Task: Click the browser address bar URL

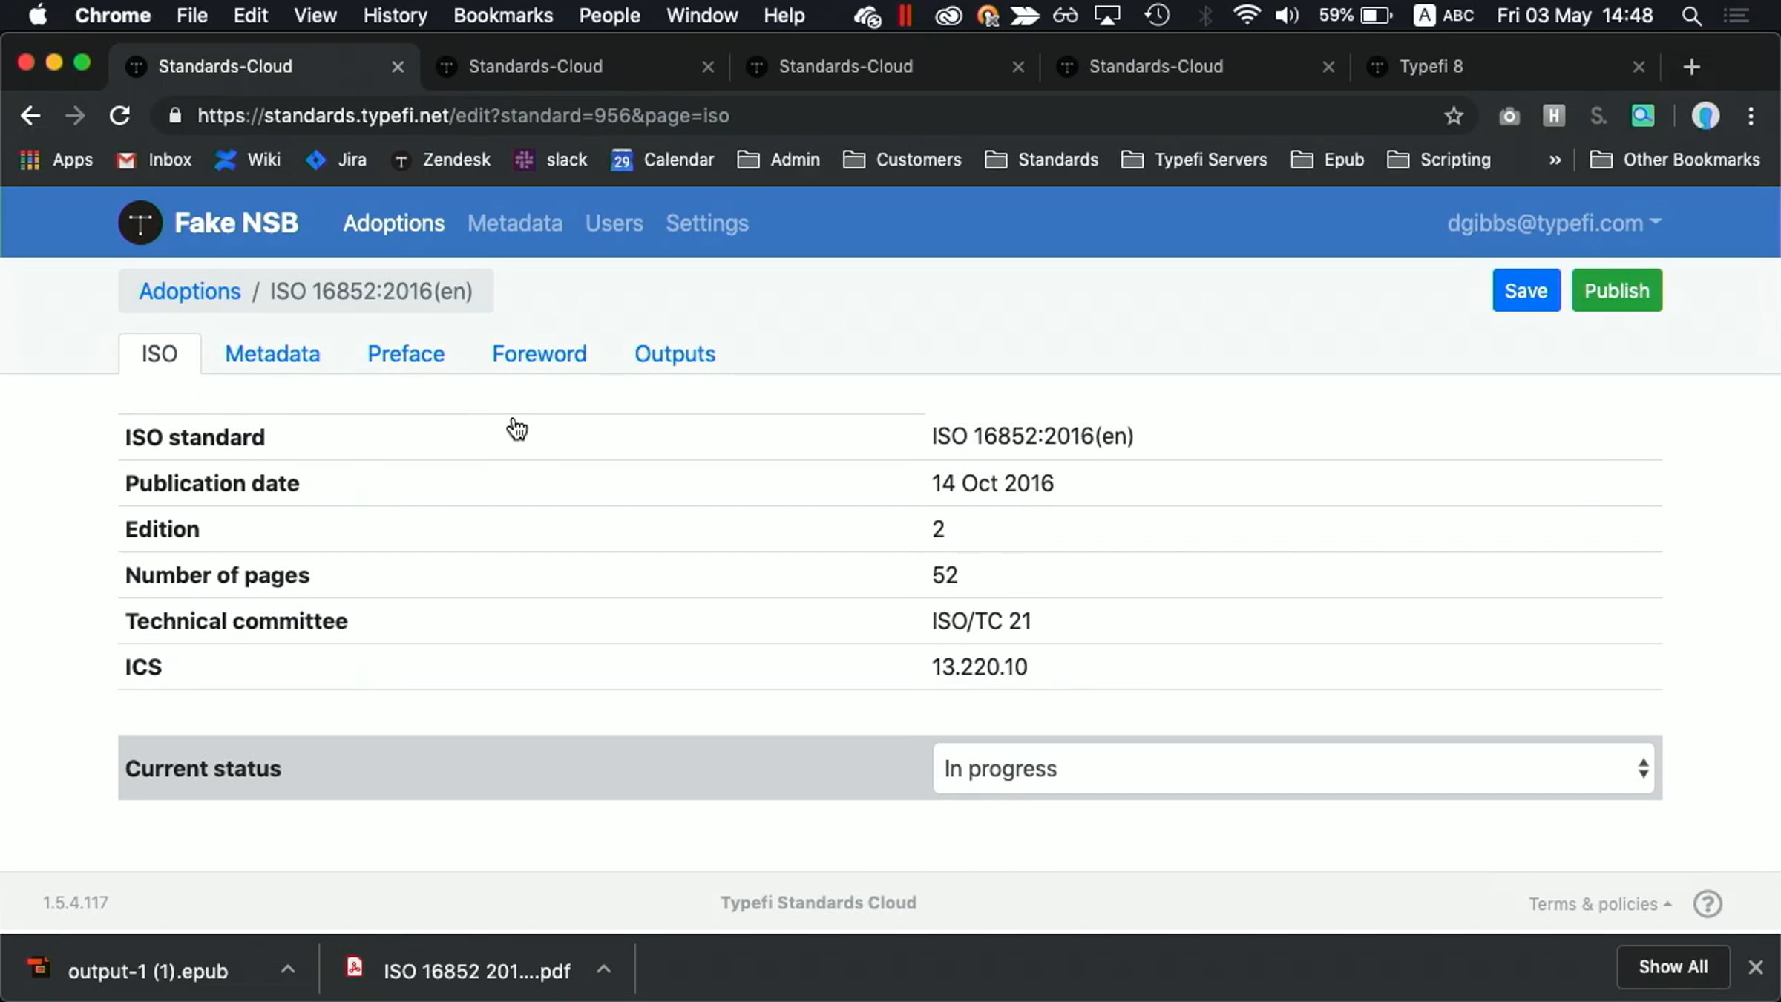Action: click(x=463, y=117)
